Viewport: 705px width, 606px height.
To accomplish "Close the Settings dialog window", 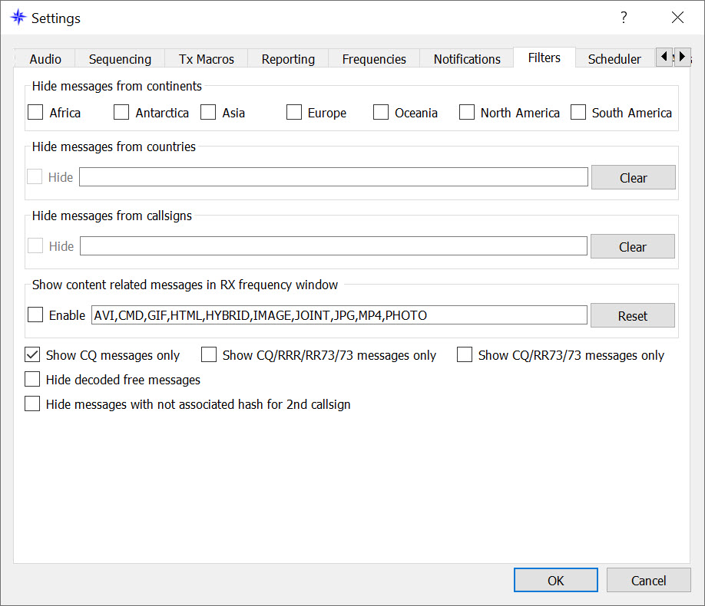I will click(x=677, y=18).
